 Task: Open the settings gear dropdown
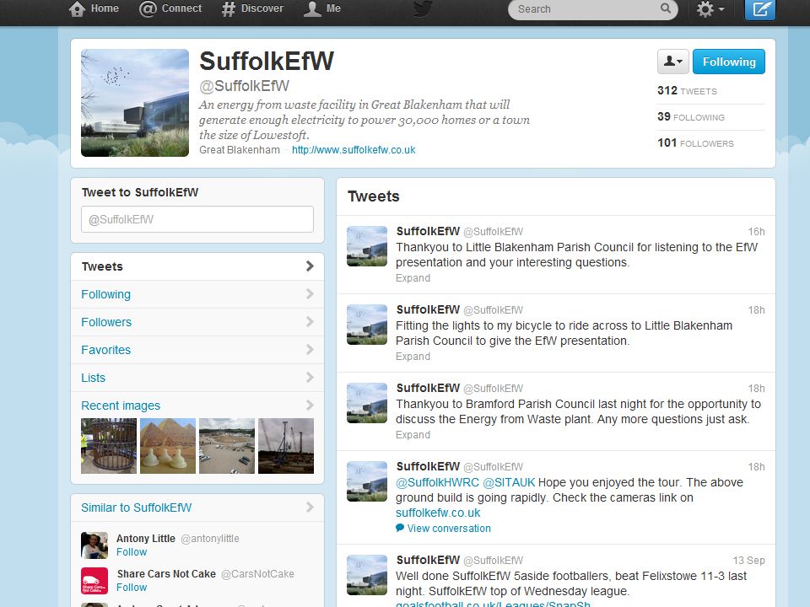click(710, 8)
